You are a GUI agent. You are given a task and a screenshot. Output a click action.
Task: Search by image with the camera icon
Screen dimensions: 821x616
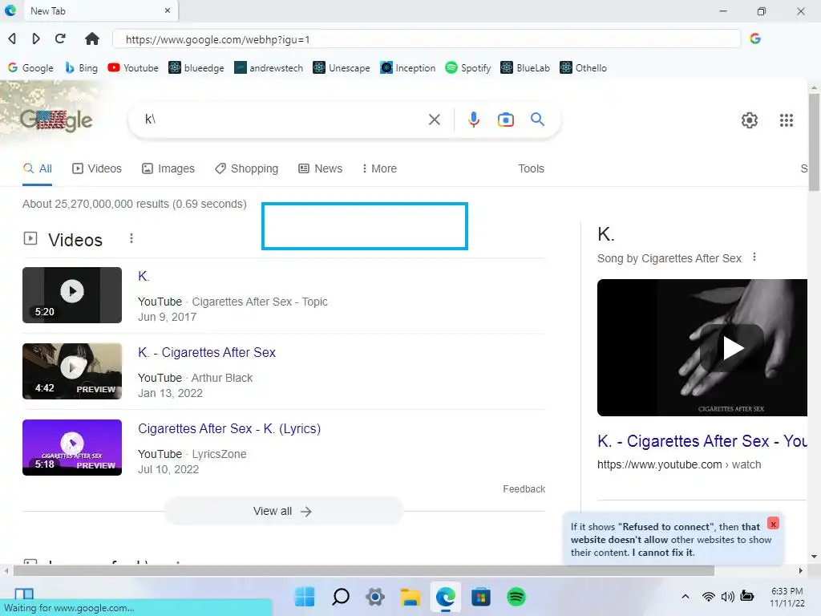(x=505, y=120)
